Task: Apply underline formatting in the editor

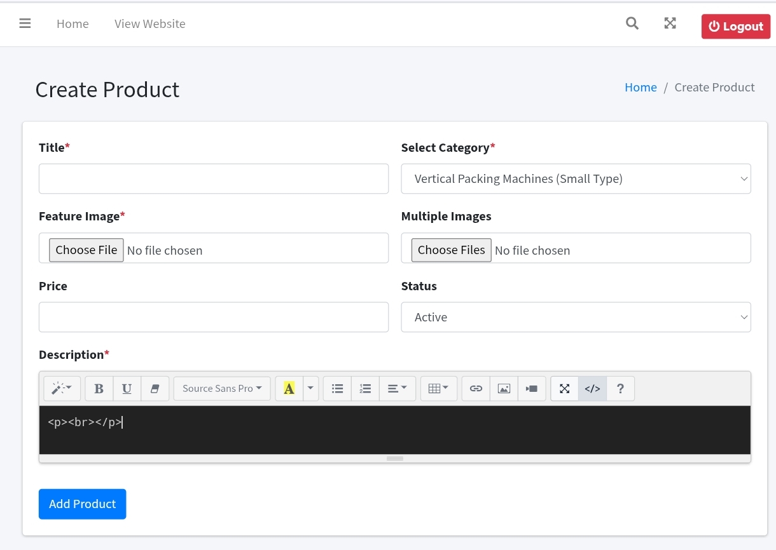Action: click(x=127, y=389)
